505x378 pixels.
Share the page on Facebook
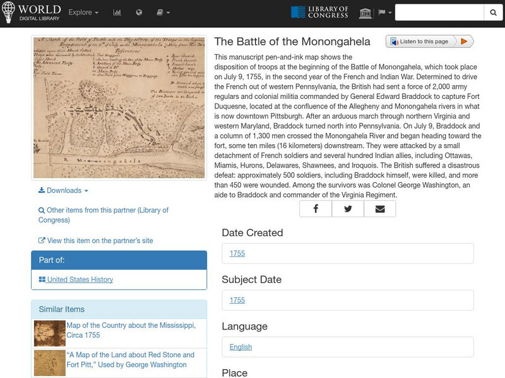(x=316, y=209)
